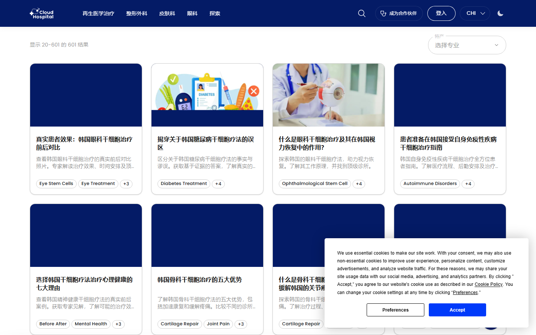
Task: Open the 整形外科 menu
Action: 137,13
